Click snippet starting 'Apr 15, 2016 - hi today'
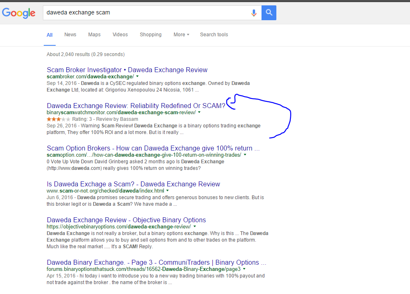Image resolution: width=410 pixels, height=294 pixels. pos(156,279)
